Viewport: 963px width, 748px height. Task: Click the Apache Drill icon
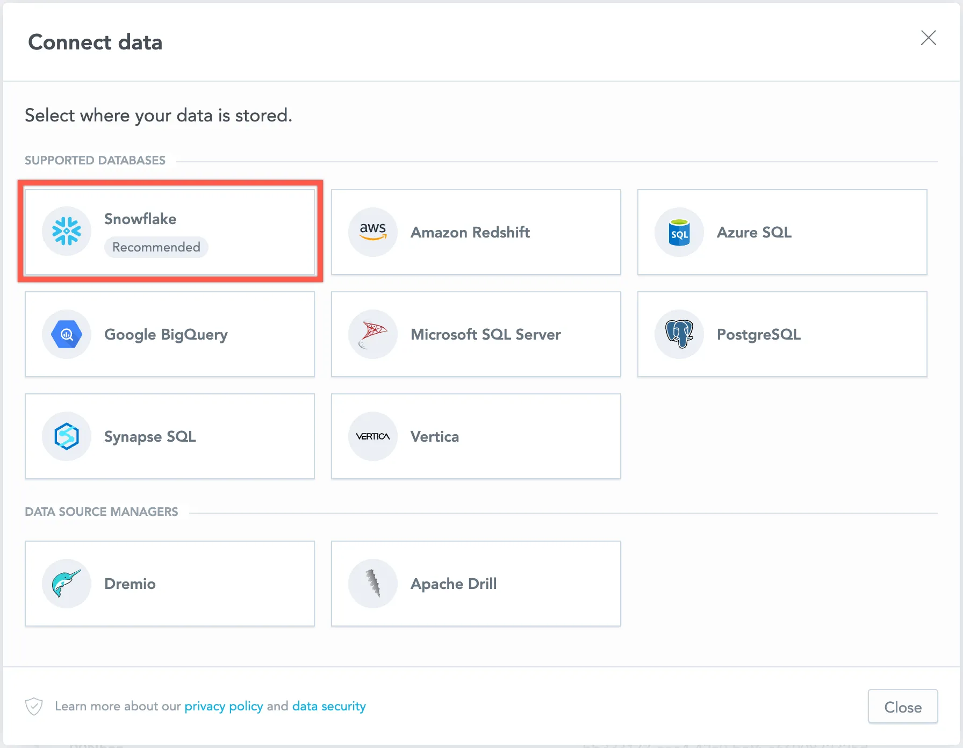pyautogui.click(x=372, y=583)
